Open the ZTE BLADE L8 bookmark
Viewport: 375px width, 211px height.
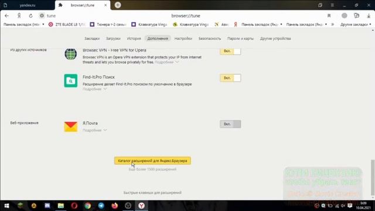click(67, 25)
